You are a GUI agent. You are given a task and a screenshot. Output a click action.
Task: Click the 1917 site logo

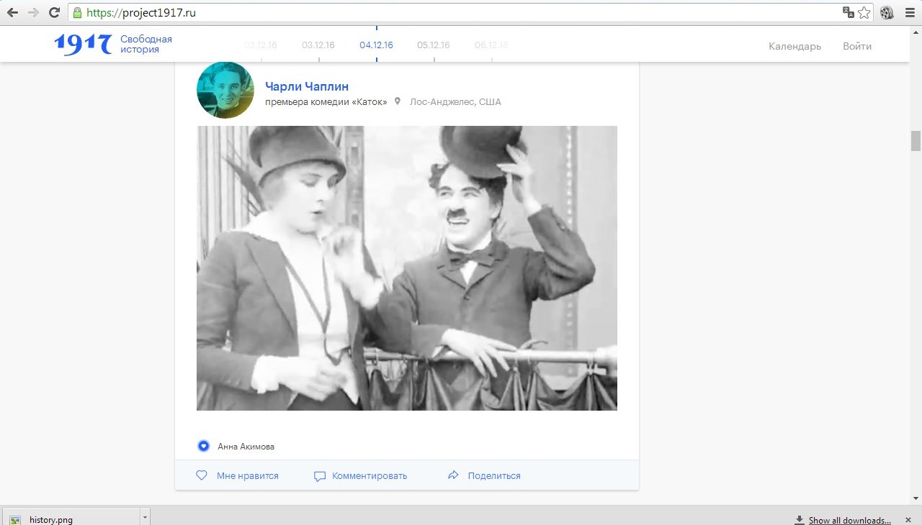point(83,45)
